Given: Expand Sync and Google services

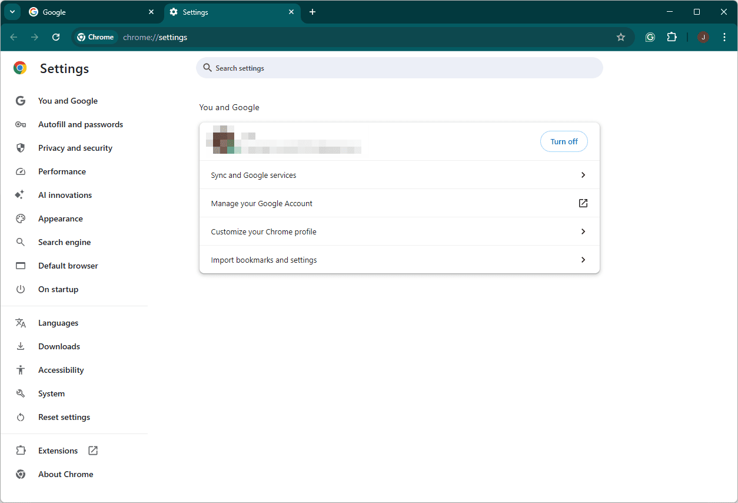Looking at the screenshot, I should [x=399, y=175].
